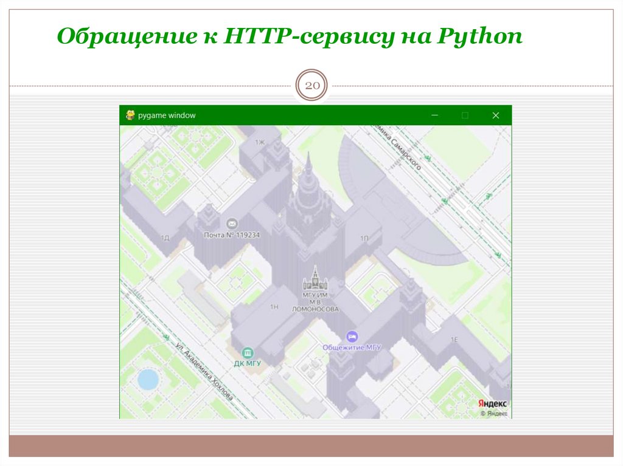The height and width of the screenshot is (466, 623).
Task: Click the MSU main building landmark icon
Action: tap(315, 278)
